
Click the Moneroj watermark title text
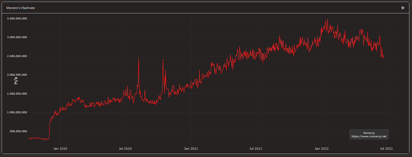tap(369, 133)
